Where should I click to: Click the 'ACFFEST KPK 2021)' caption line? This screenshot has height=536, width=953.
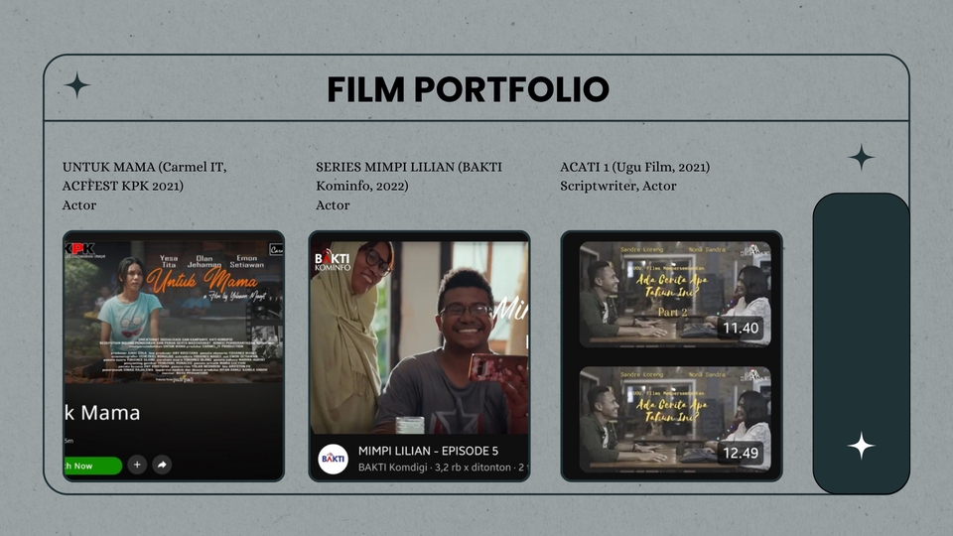pyautogui.click(x=123, y=186)
